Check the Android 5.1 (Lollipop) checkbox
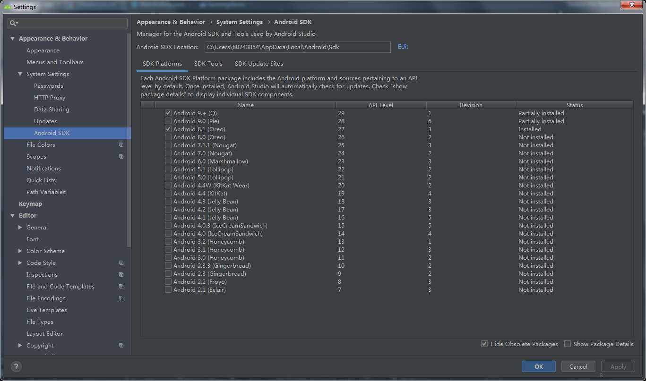 coord(168,169)
